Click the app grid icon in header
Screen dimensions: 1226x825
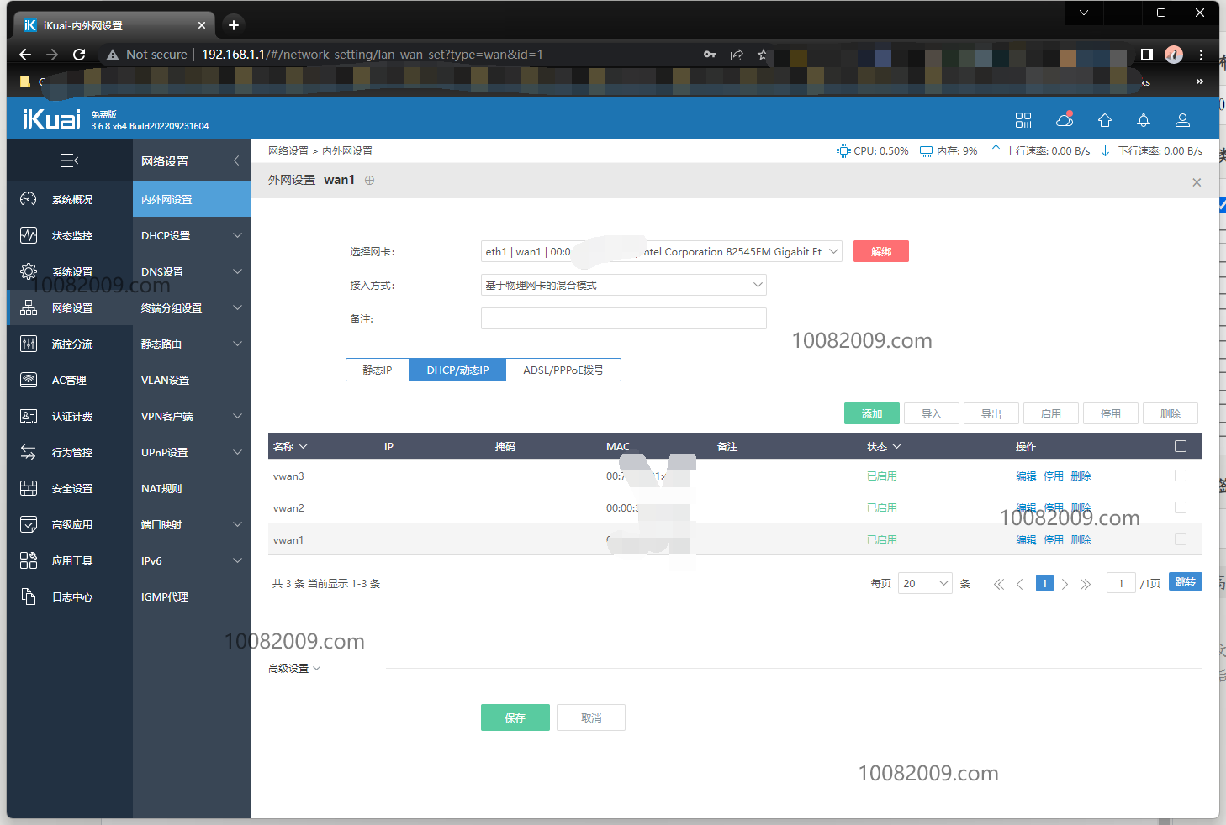[x=1023, y=120]
